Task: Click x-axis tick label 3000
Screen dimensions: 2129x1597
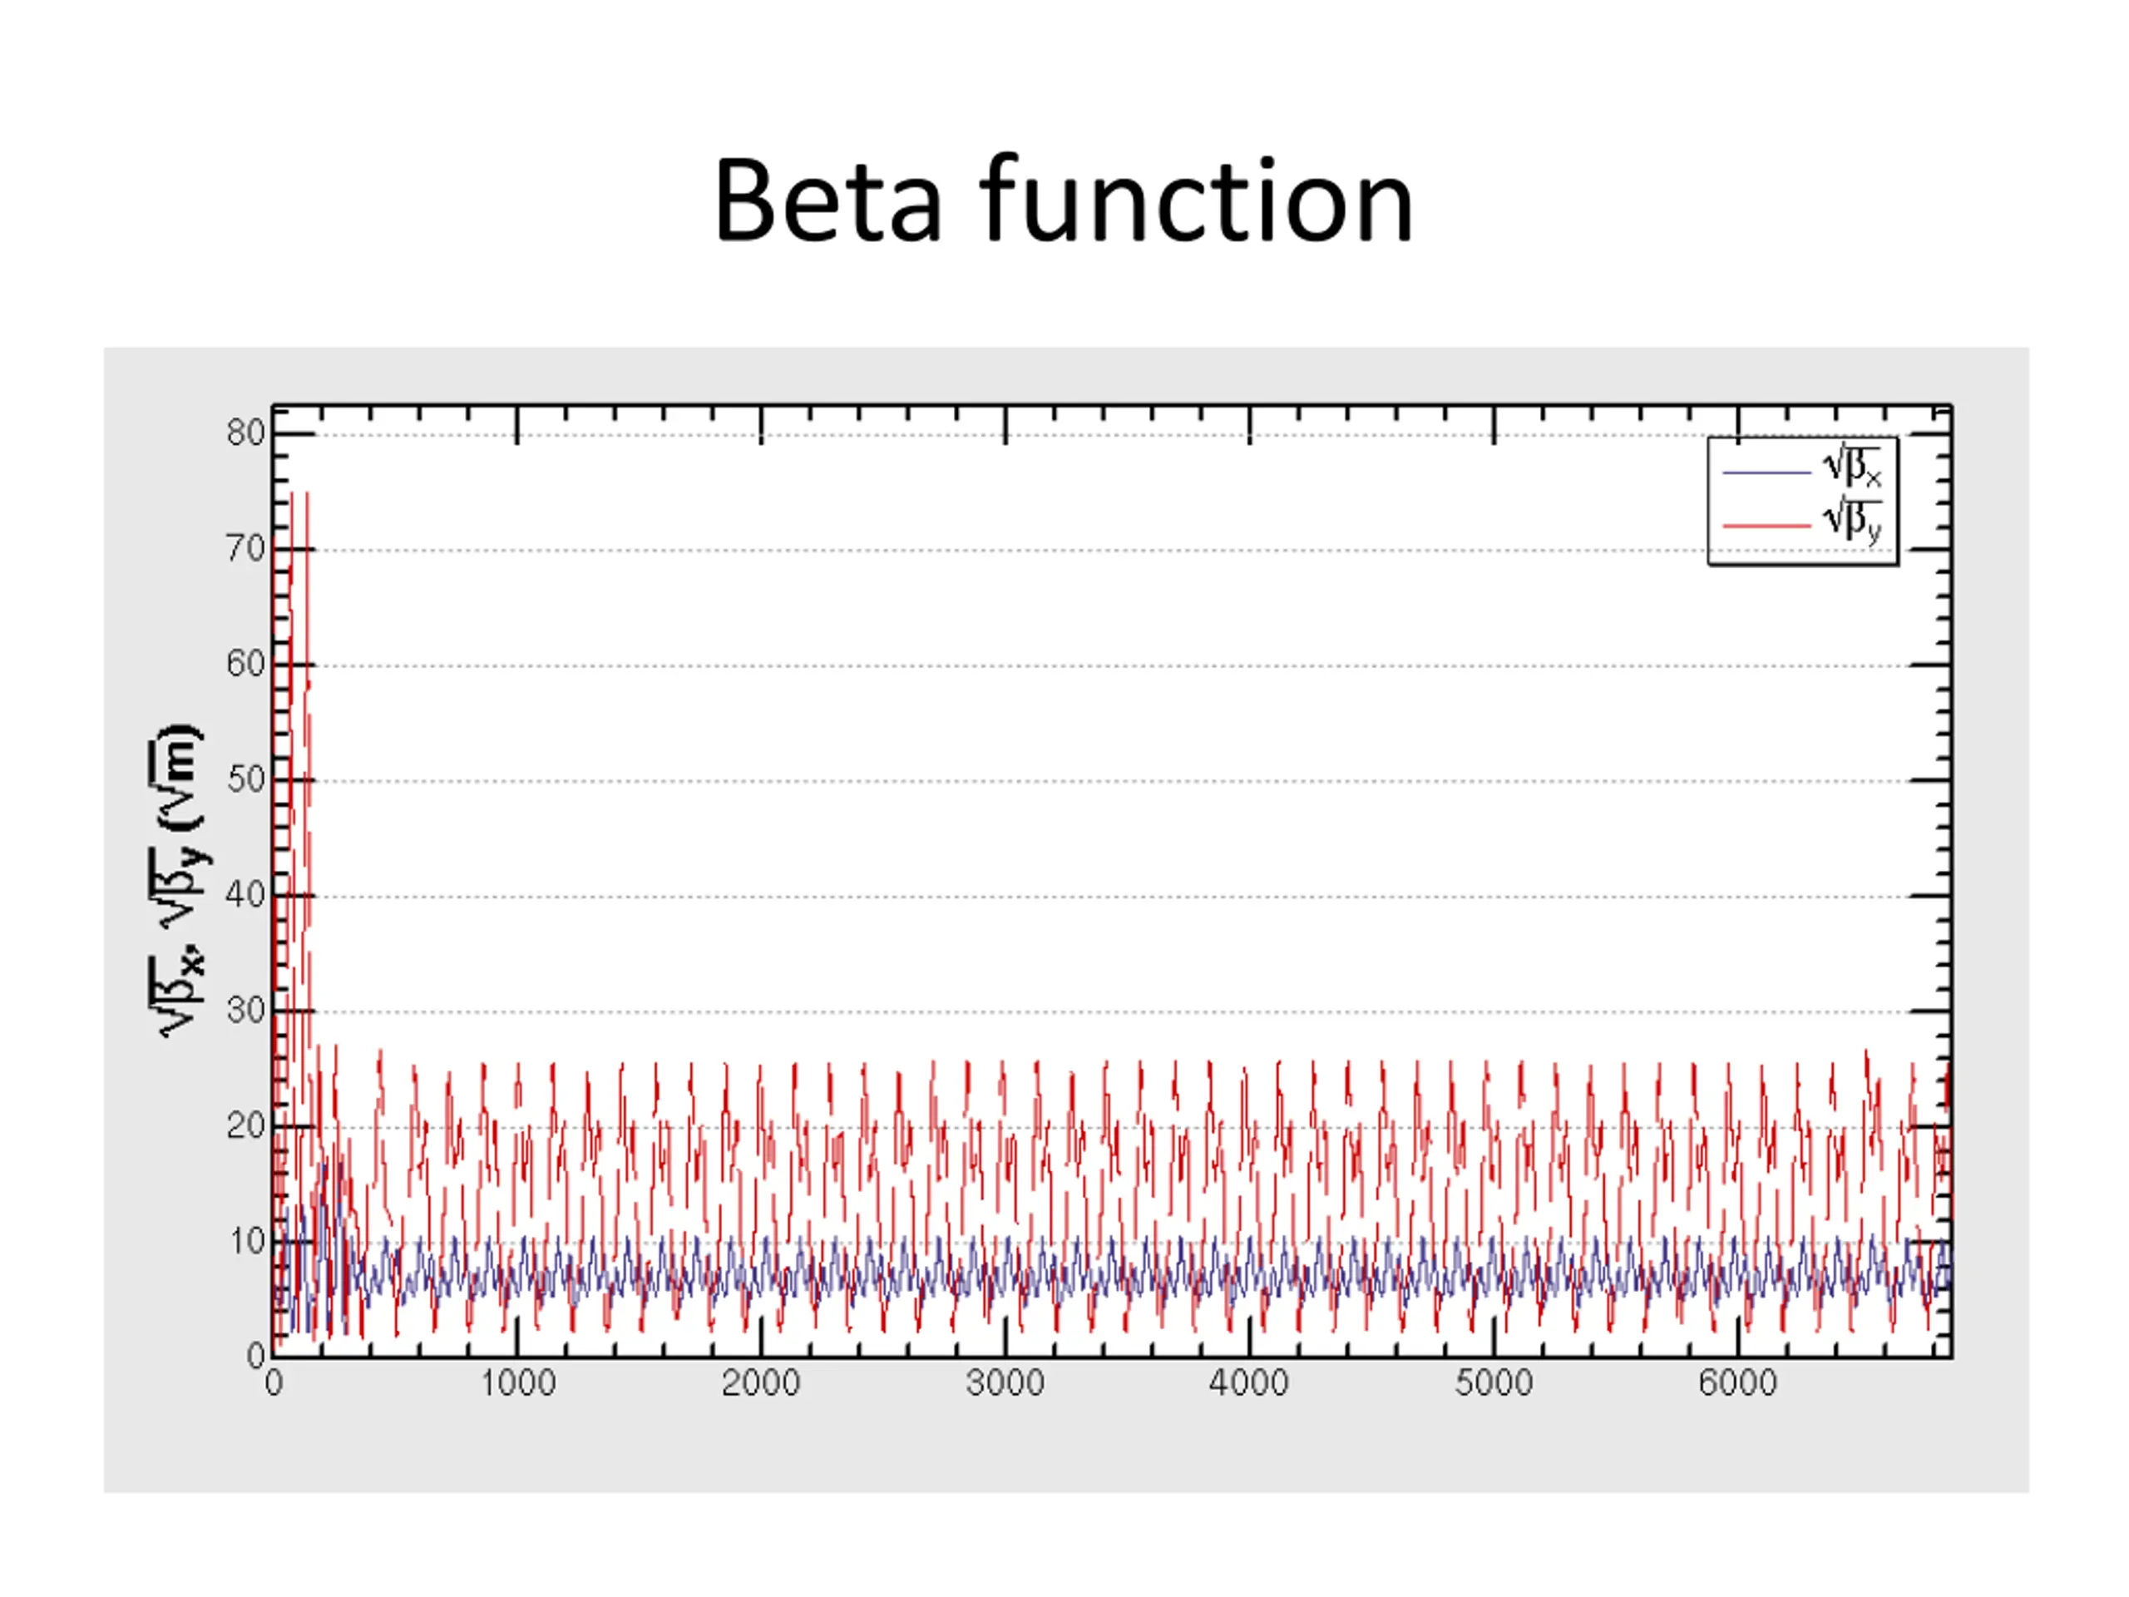Action: pyautogui.click(x=1005, y=1384)
